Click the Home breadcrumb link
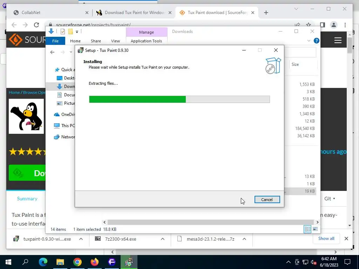The width and height of the screenshot is (359, 269). (x=14, y=92)
